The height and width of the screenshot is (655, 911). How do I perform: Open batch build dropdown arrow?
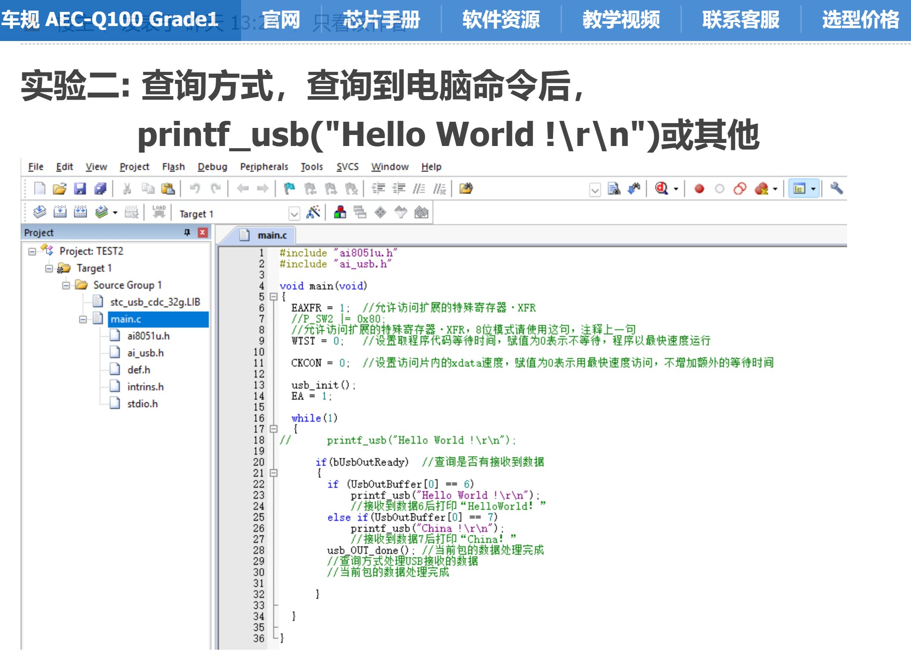click(115, 213)
